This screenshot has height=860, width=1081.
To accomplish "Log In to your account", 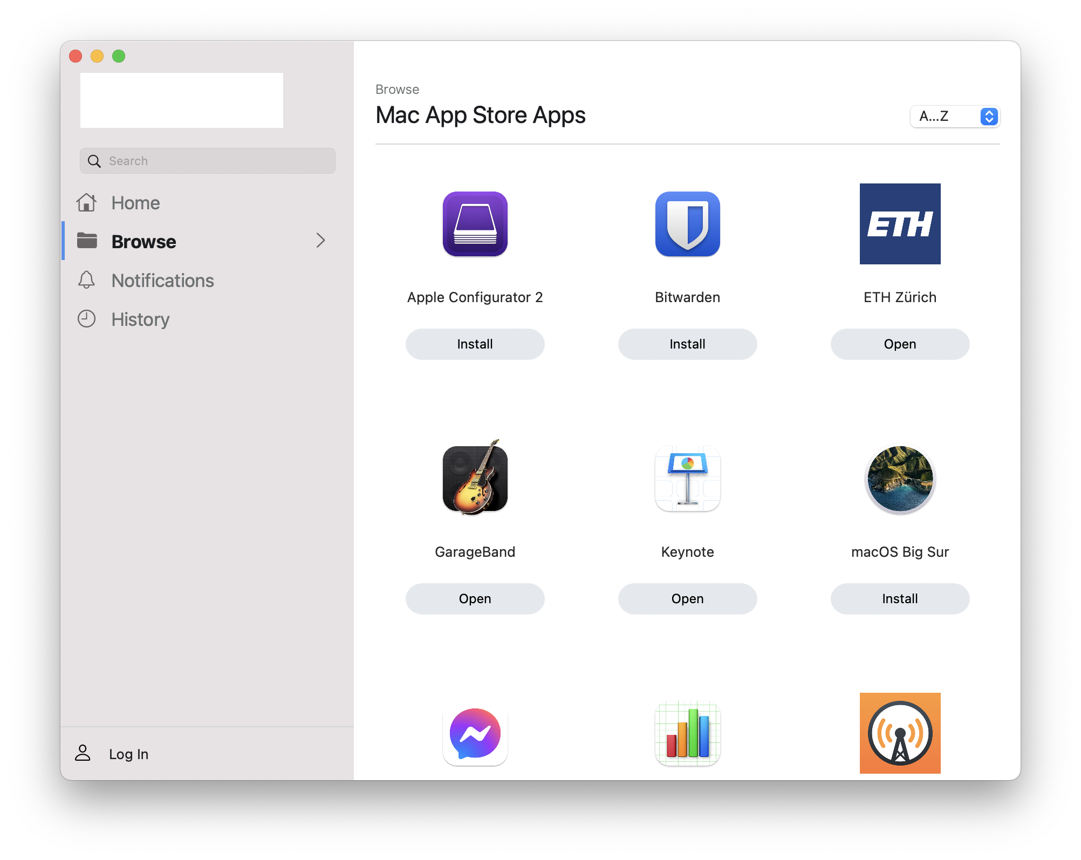I will click(128, 754).
